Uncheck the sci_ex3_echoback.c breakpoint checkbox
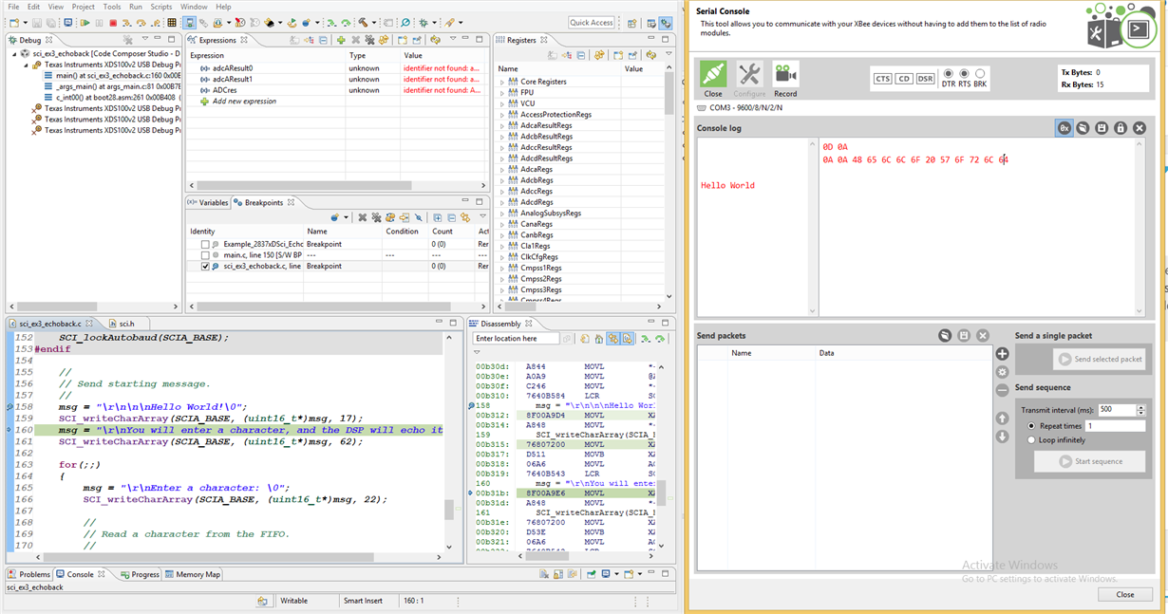Screen dimensions: 1168x614 205,267
